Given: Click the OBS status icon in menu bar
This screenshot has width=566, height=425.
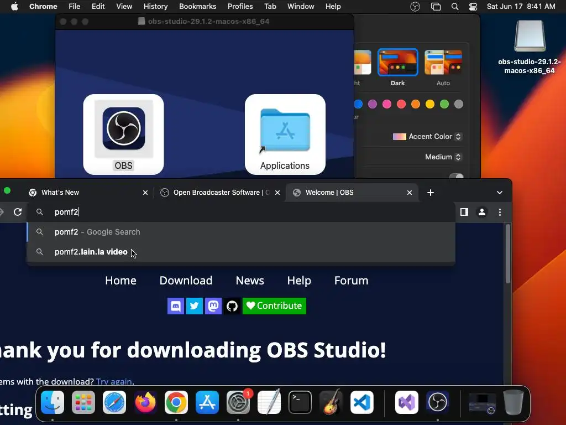Looking at the screenshot, I should click(415, 7).
